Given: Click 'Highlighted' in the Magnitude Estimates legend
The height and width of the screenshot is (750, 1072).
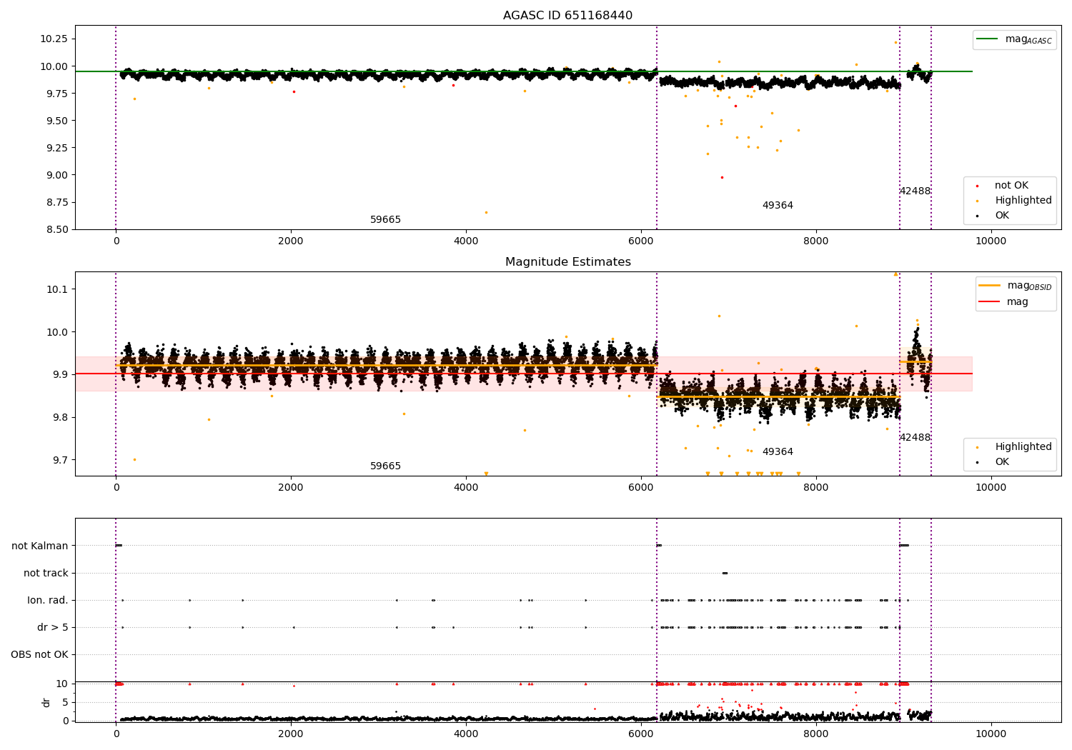Looking at the screenshot, I should coord(1014,447).
